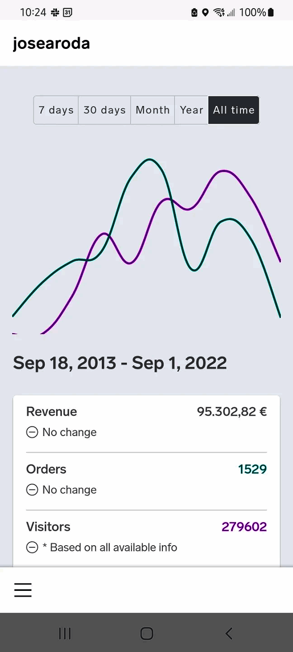The image size is (293, 652).
Task: Tap the Orders count 1529
Action: pos(252,469)
